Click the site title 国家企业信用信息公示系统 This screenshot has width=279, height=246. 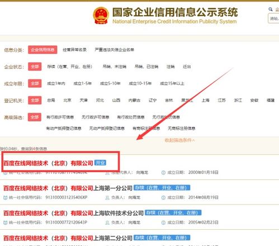175,12
